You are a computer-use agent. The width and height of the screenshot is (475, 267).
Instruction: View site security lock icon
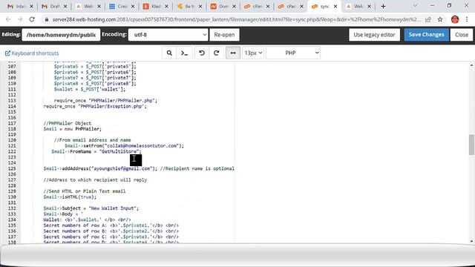(46, 19)
